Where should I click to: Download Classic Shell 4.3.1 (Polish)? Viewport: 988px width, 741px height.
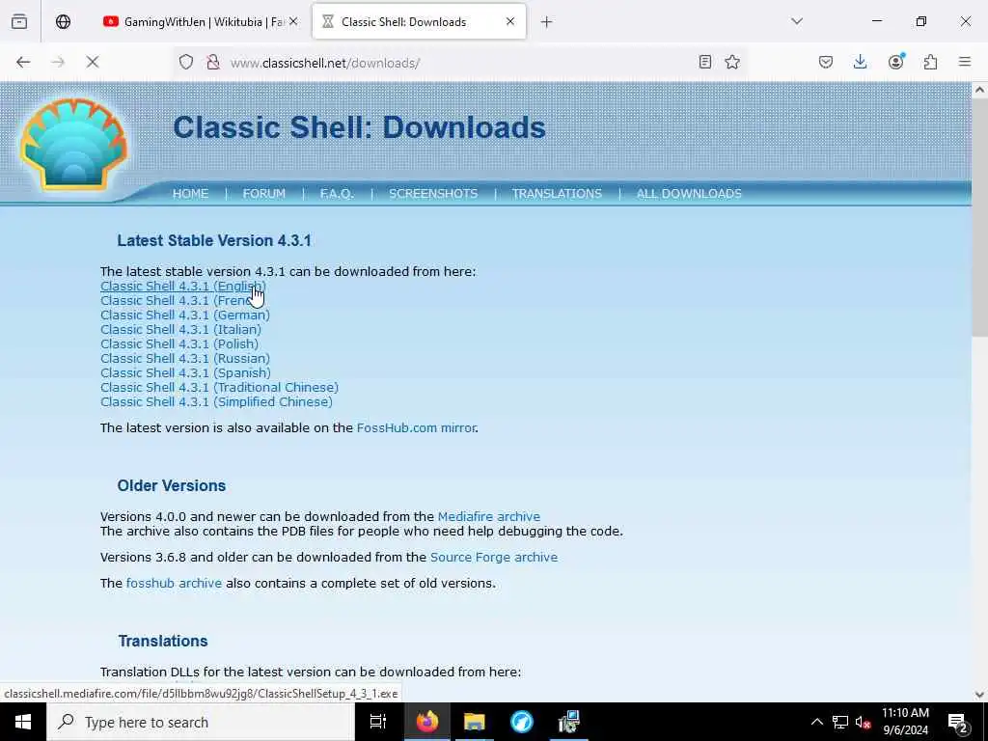pyautogui.click(x=178, y=344)
